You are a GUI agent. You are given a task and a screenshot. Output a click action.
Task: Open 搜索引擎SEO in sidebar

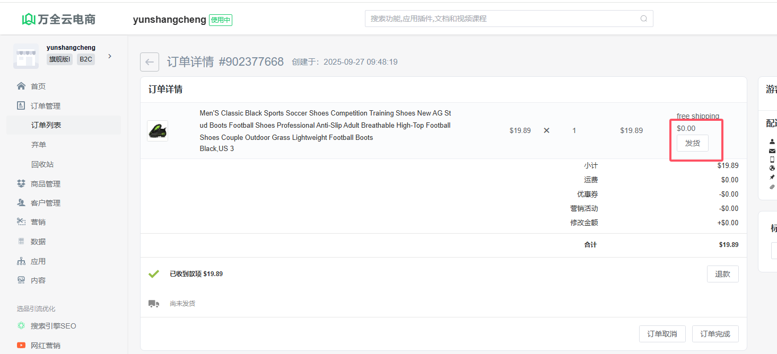(53, 326)
